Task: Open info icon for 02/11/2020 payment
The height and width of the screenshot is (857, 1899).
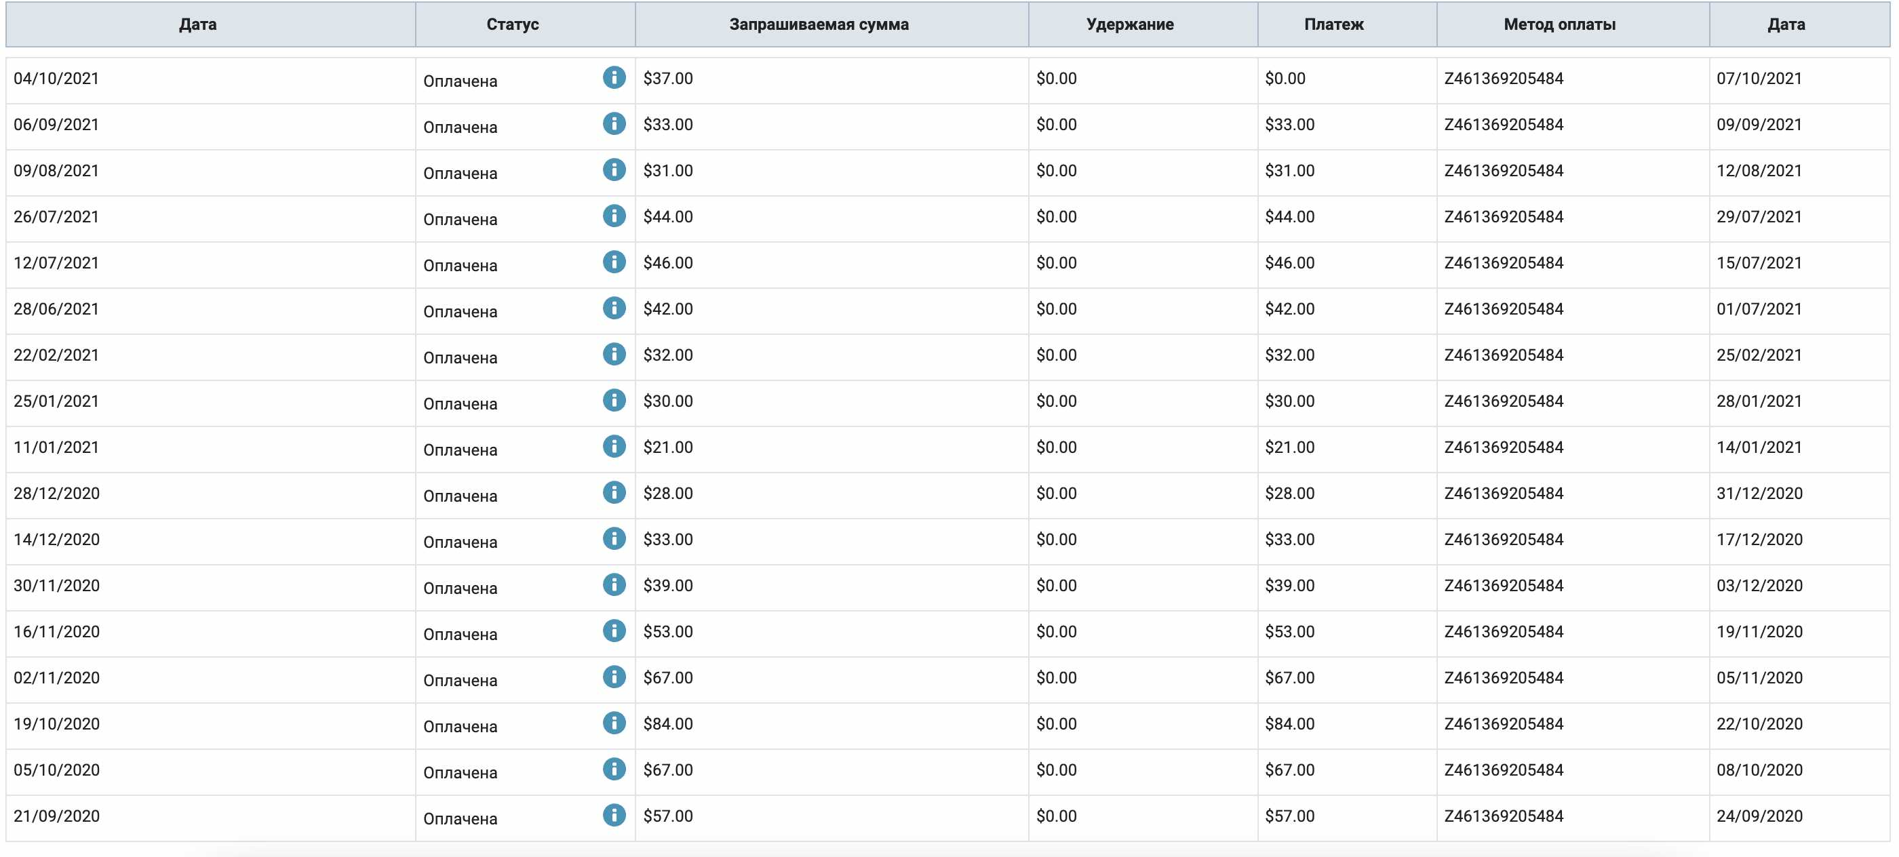Action: coord(614,677)
